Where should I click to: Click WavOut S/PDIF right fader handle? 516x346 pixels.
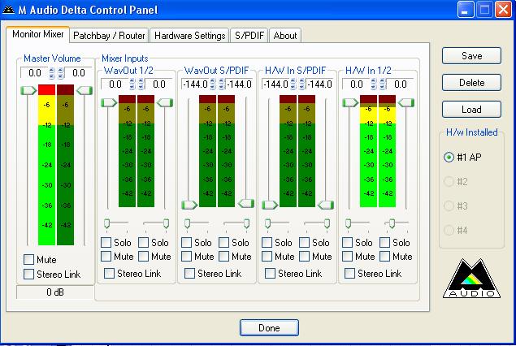pos(245,204)
